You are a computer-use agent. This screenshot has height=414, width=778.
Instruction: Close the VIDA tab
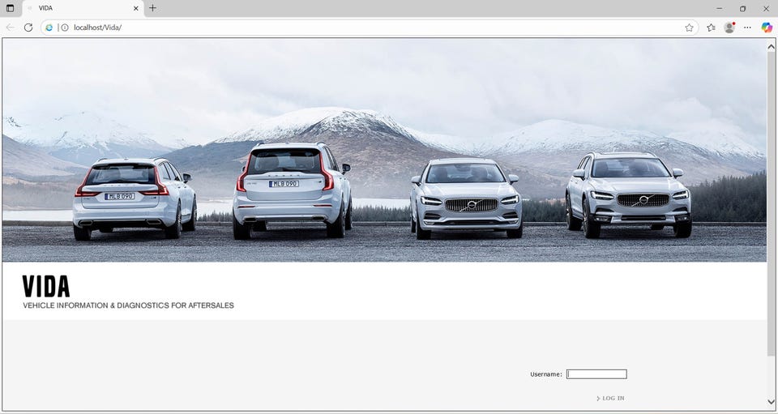tap(136, 8)
